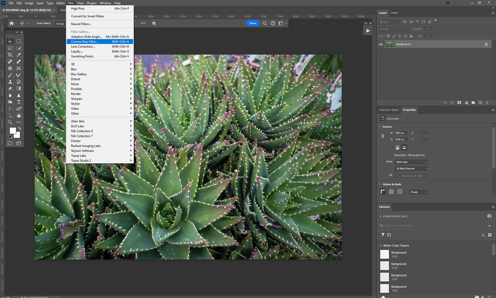Open the 16 Bits/Channel dropdown

point(411,169)
